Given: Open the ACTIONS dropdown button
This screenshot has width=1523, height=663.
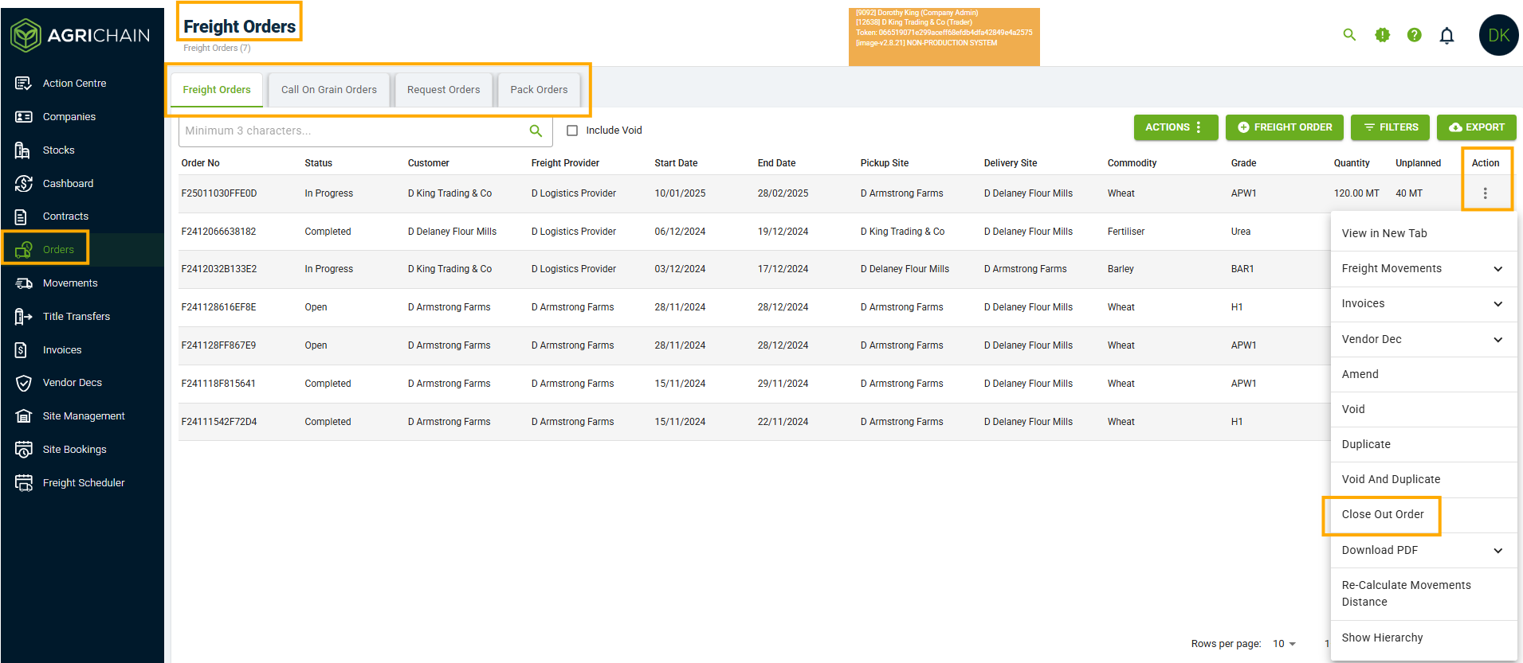Looking at the screenshot, I should 1176,127.
